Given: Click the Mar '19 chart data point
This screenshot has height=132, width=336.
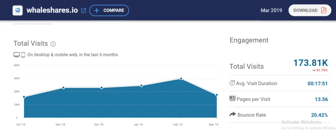Looking at the screenshot, I should tap(217, 95).
